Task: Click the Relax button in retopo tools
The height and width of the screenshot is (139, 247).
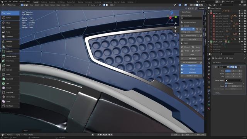Action: click(191, 54)
